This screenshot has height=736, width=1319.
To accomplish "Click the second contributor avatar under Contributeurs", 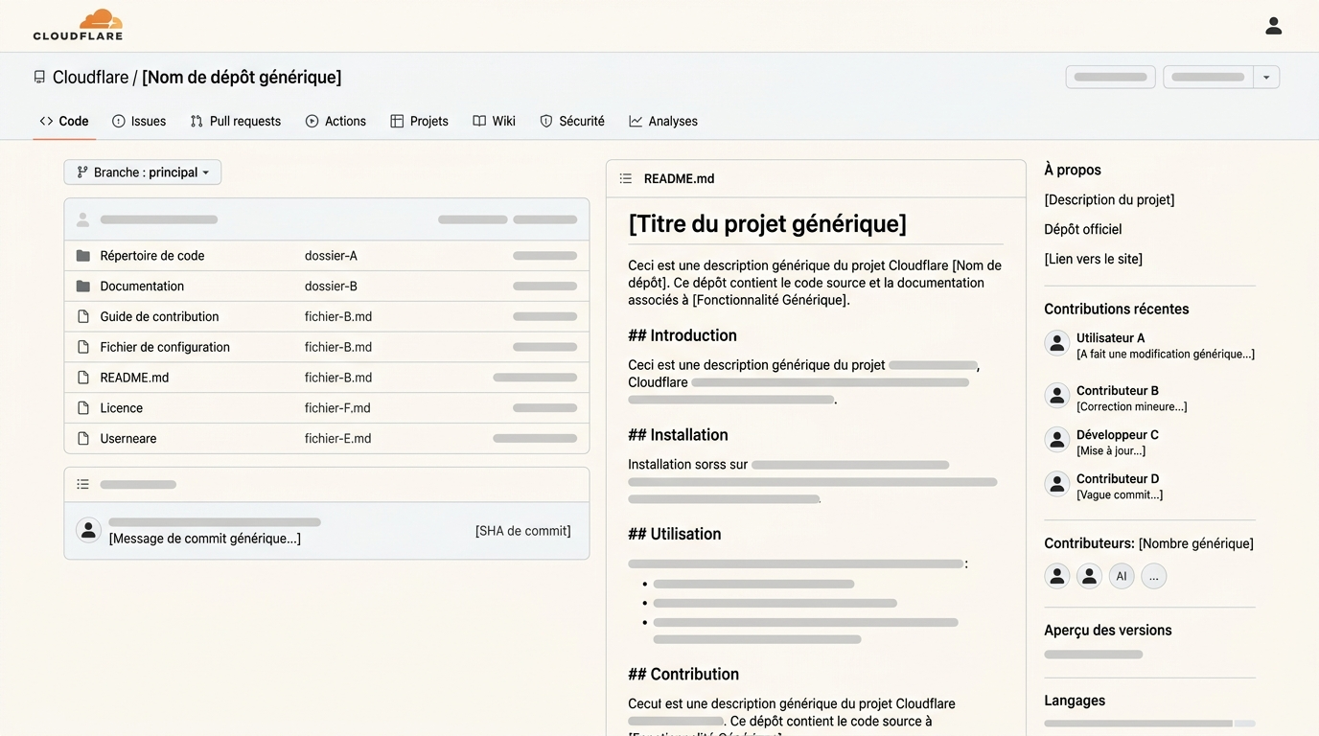I will pos(1089,576).
